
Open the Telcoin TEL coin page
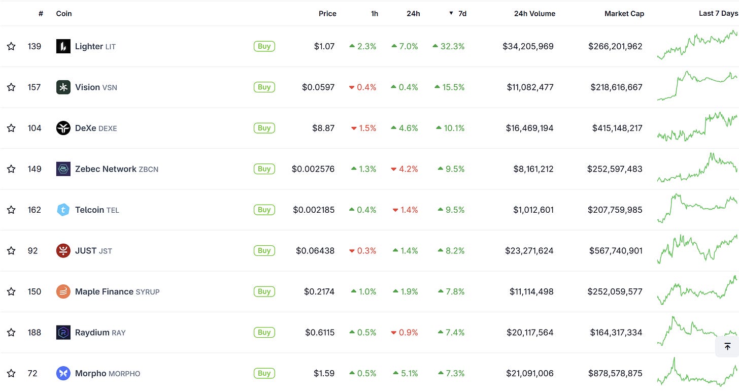click(97, 210)
